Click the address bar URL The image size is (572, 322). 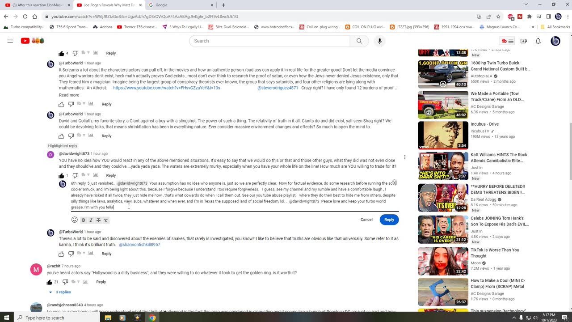(144, 17)
